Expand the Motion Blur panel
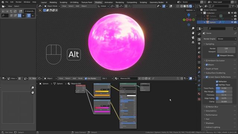 (213, 107)
